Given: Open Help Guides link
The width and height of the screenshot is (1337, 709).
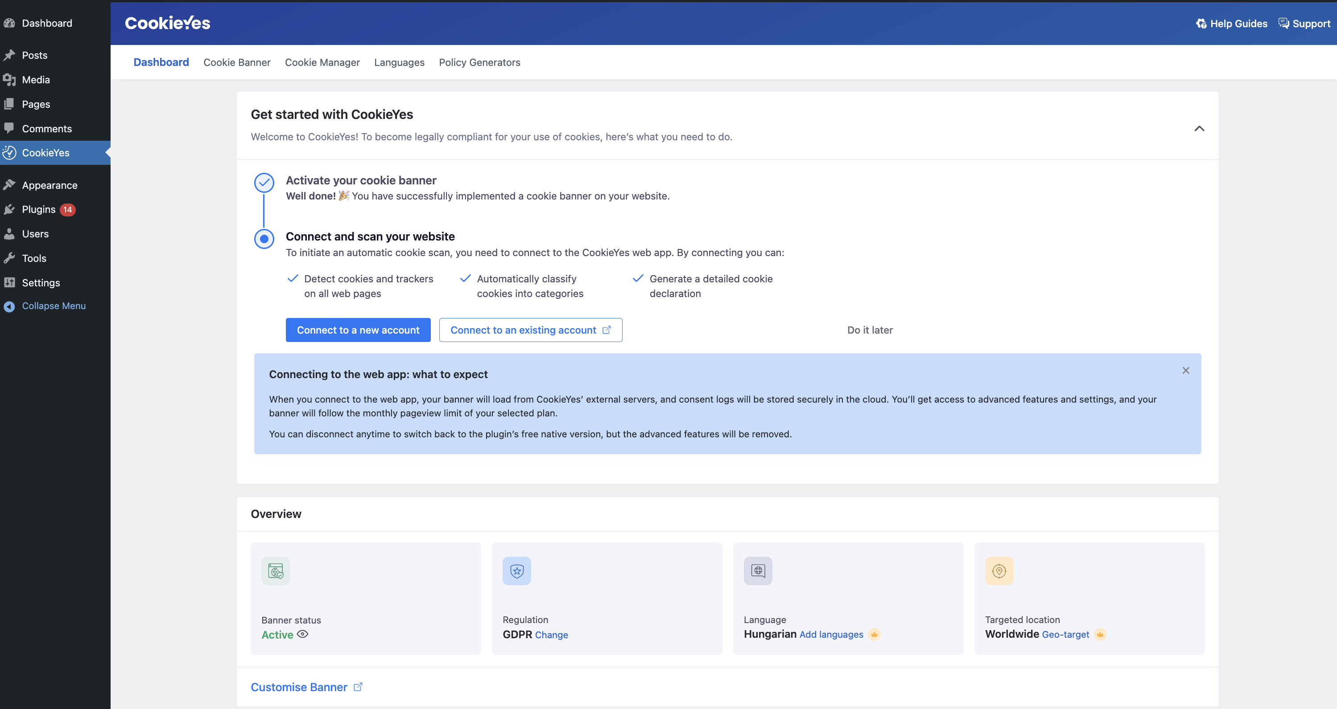Looking at the screenshot, I should (1231, 24).
